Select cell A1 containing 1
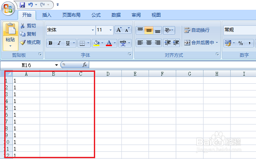This screenshot has width=256, height=159. tap(26, 80)
